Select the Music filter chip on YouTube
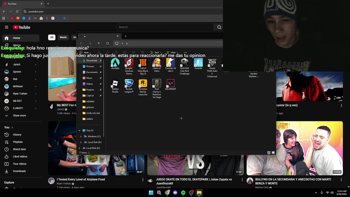 (63, 37)
